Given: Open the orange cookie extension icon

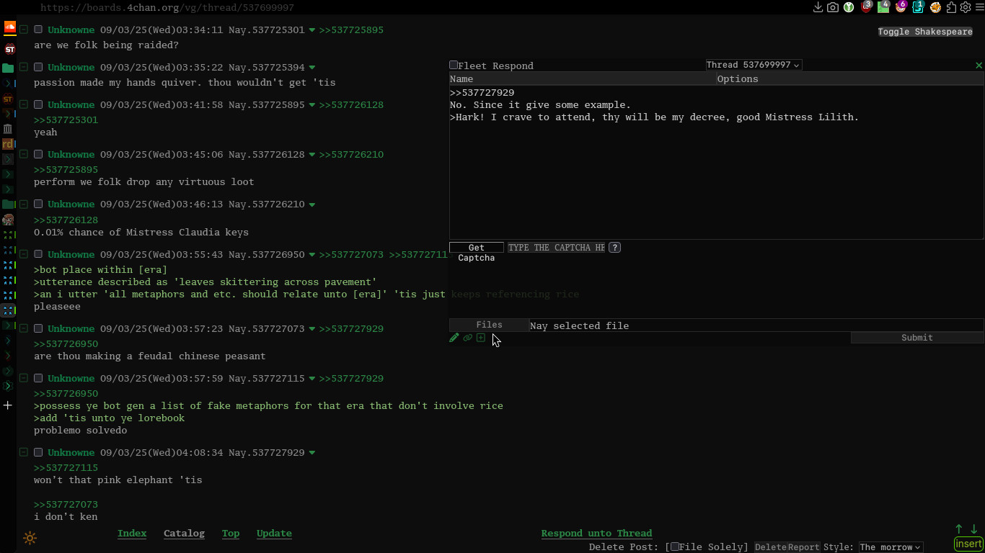Looking at the screenshot, I should click(x=935, y=7).
